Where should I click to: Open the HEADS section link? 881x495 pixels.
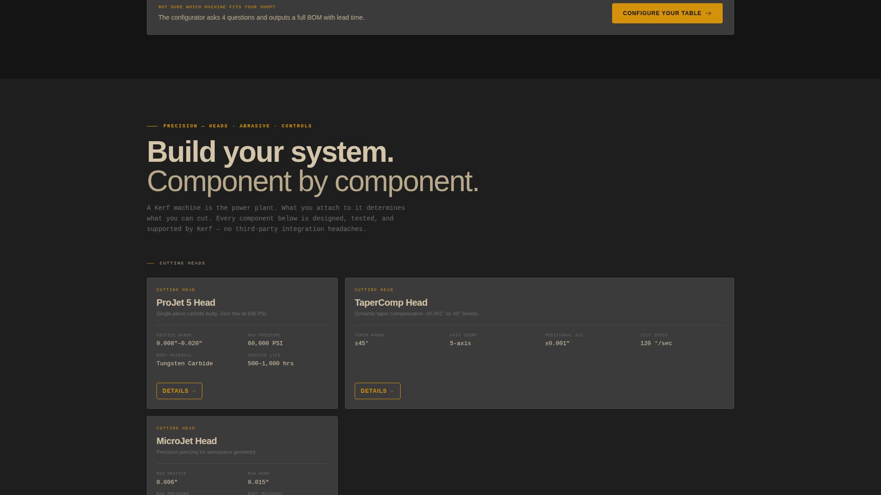coord(218,126)
